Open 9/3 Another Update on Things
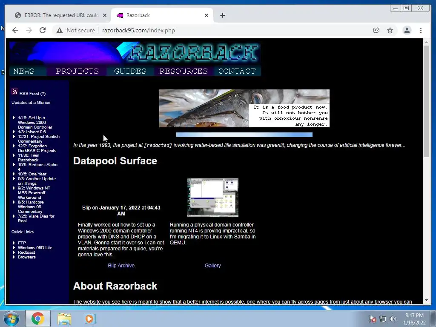Screen dimensions: 436x327 37,181
